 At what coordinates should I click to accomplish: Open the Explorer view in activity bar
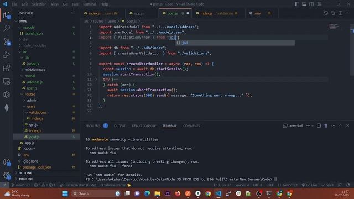7,15
